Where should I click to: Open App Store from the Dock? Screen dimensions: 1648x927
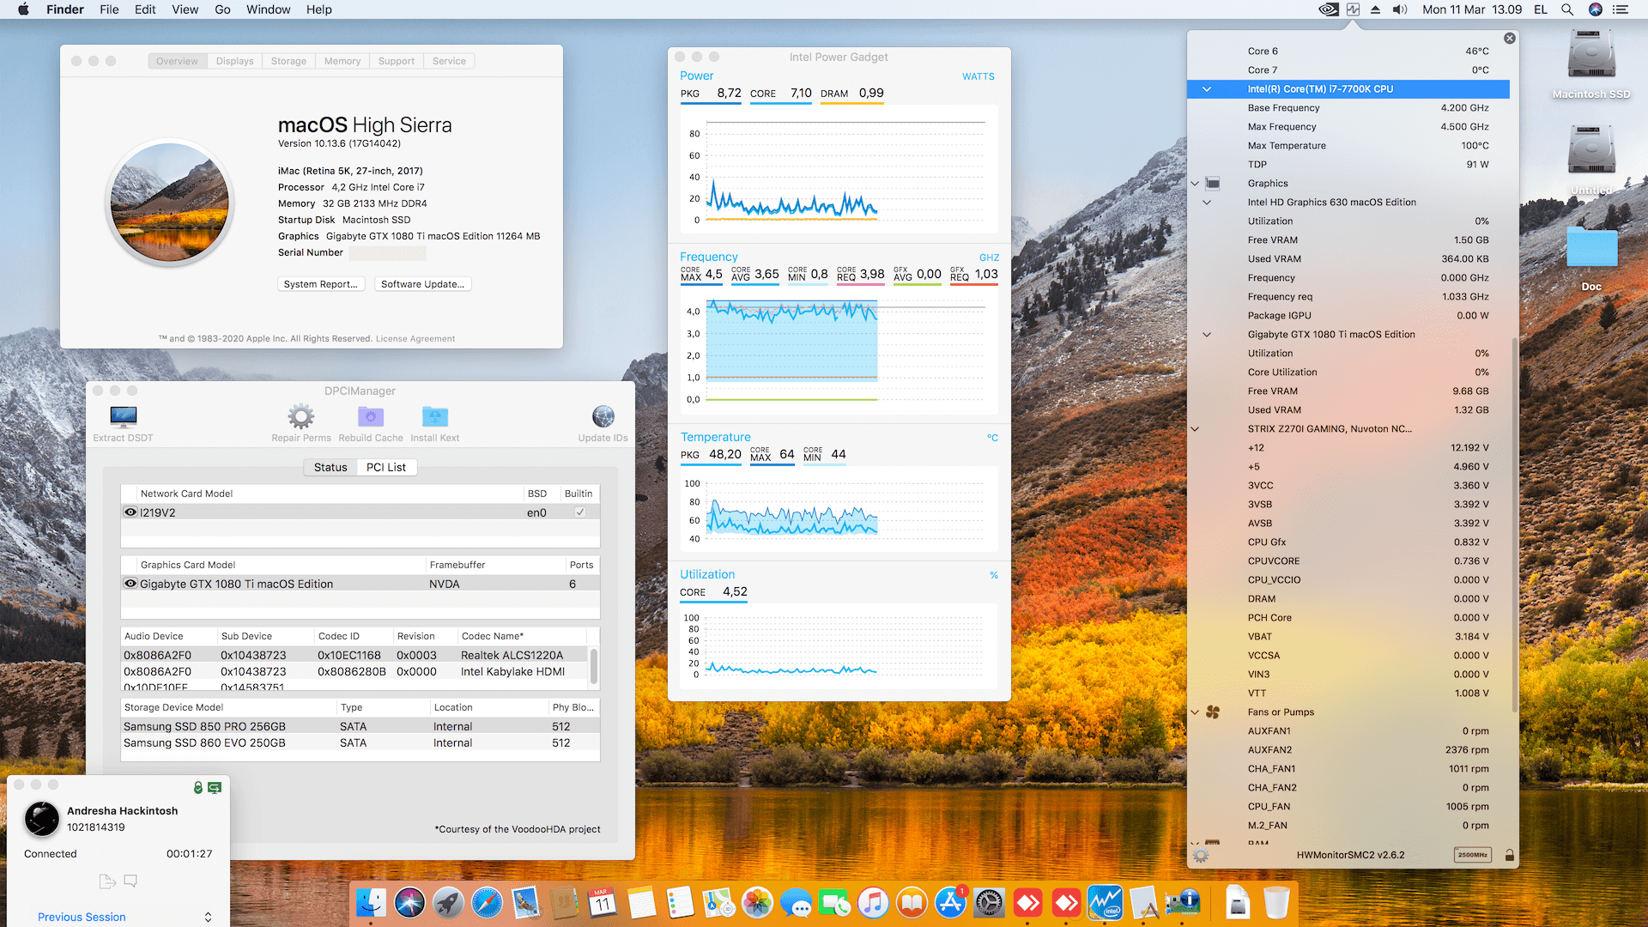[x=950, y=903]
